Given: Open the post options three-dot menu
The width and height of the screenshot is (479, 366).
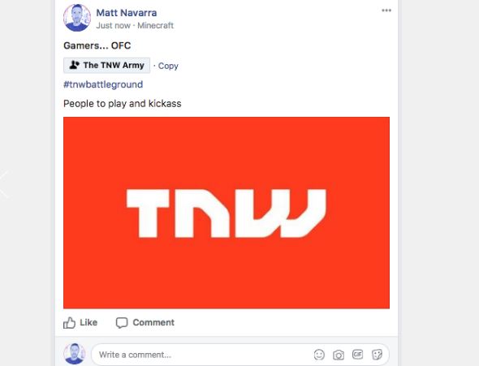Looking at the screenshot, I should tap(386, 11).
